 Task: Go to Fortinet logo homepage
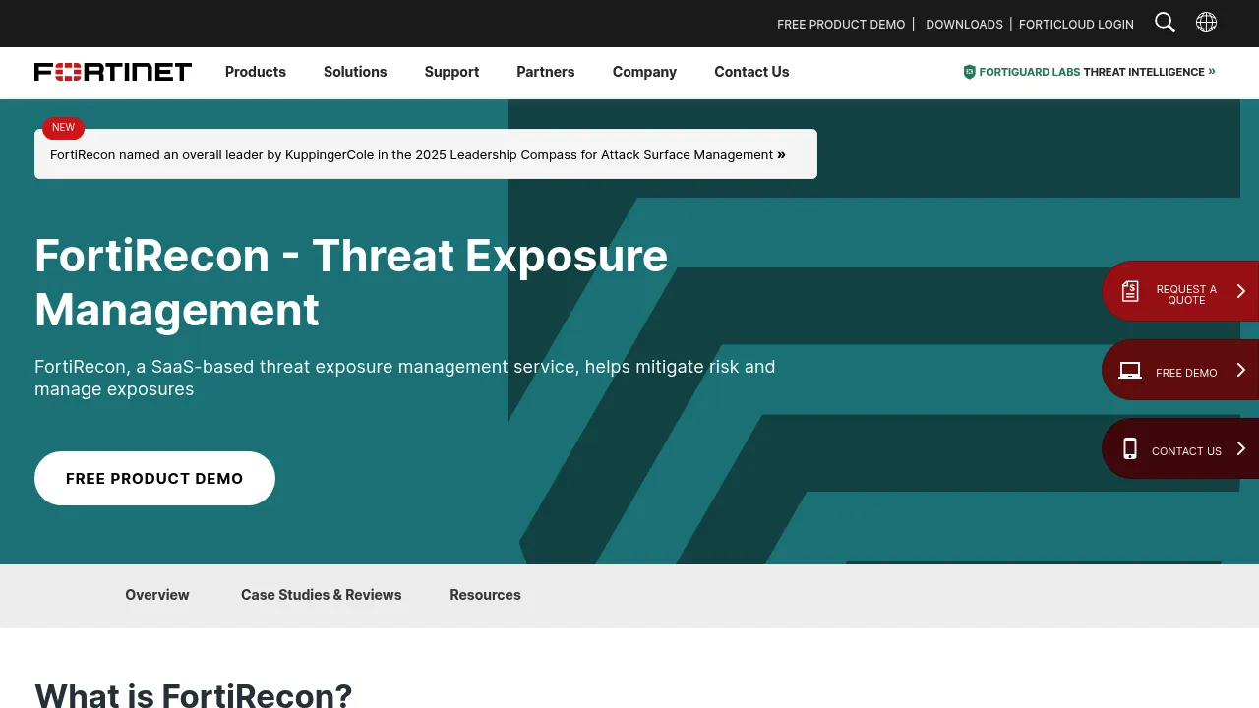click(113, 72)
